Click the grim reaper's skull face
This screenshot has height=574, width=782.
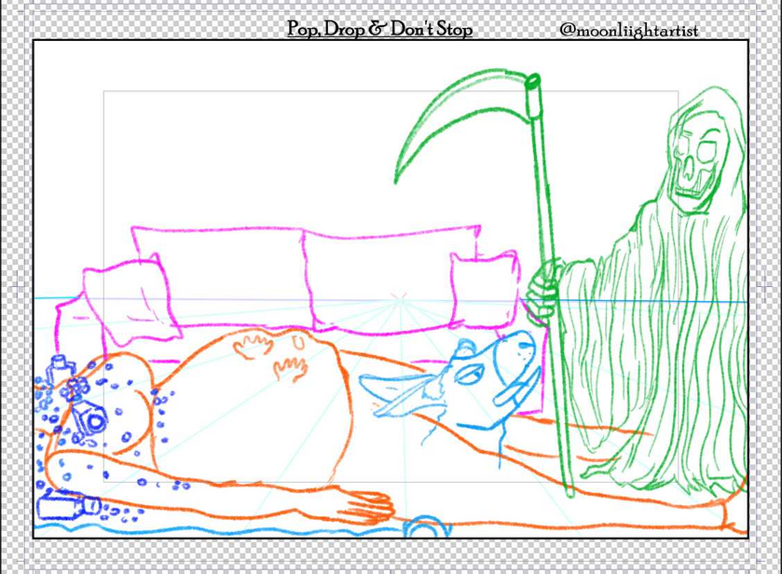(x=695, y=164)
